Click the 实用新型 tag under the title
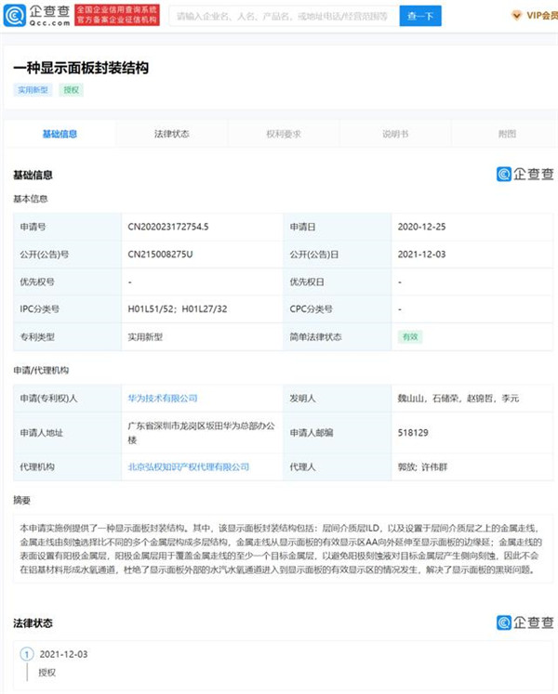 [33, 90]
